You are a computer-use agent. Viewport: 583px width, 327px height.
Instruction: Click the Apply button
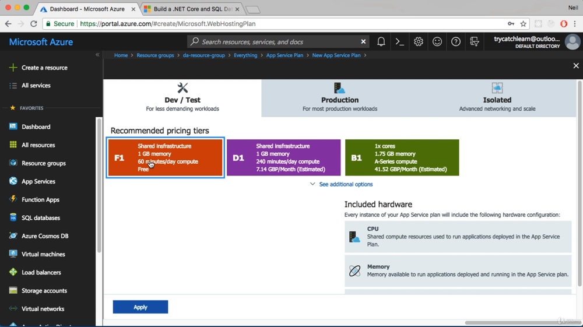tap(141, 307)
